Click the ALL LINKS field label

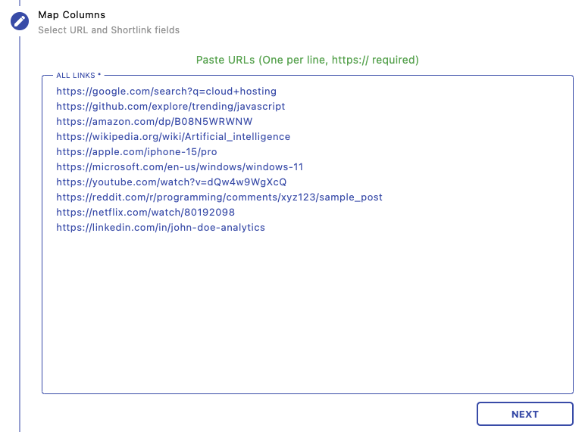click(x=76, y=76)
